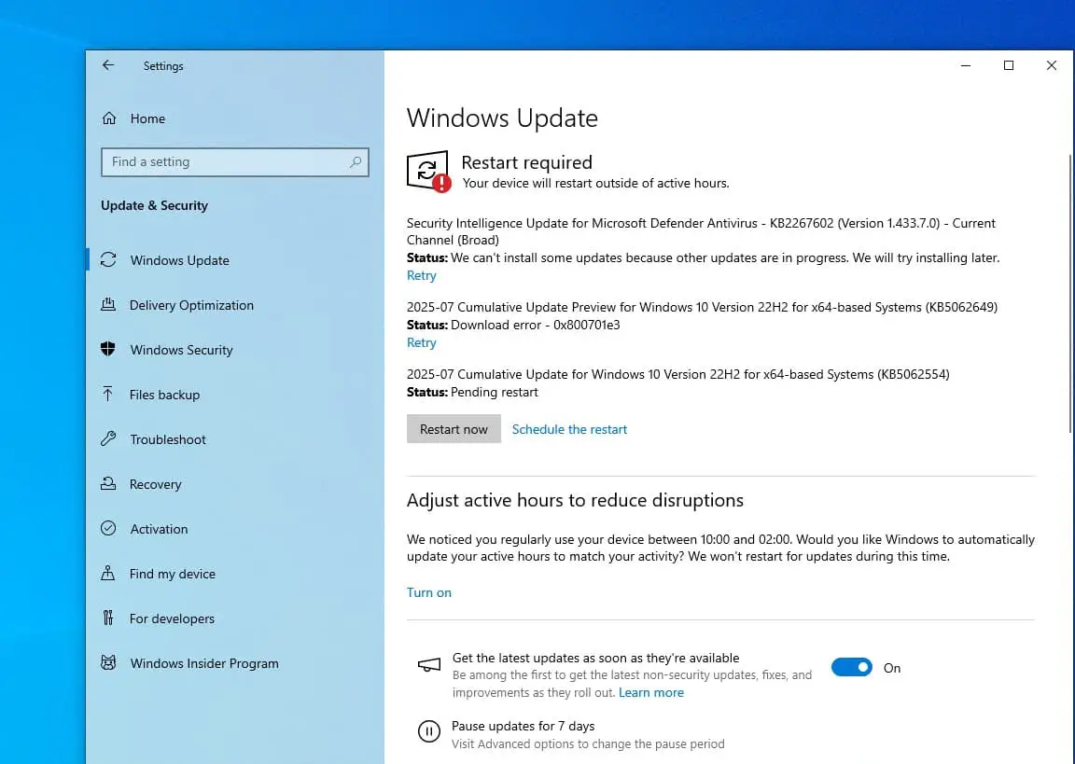Click the Home house icon
Image resolution: width=1075 pixels, height=764 pixels.
click(x=109, y=118)
